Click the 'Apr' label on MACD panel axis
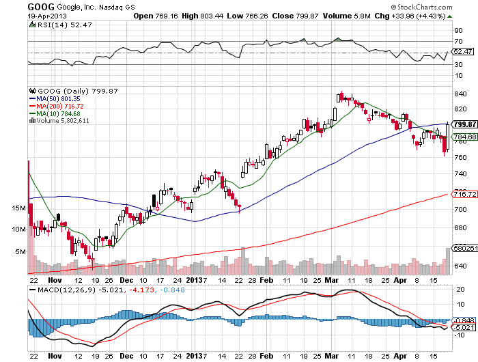478x362 pixels. (400, 356)
